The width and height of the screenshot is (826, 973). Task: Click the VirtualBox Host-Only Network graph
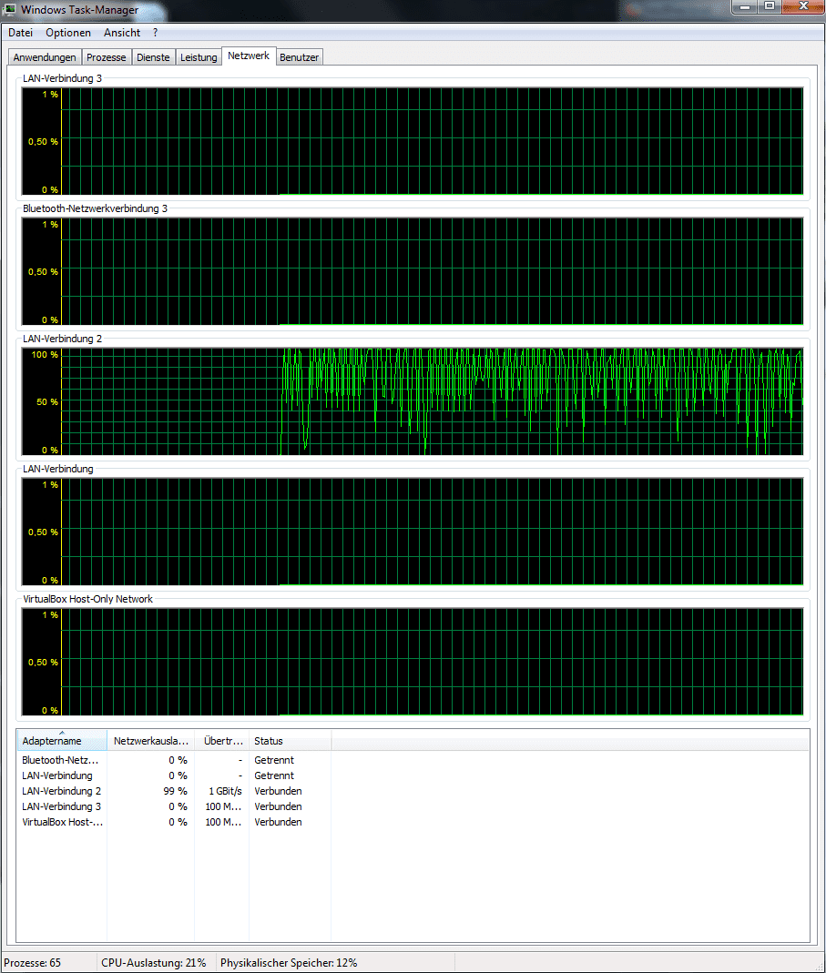(413, 662)
